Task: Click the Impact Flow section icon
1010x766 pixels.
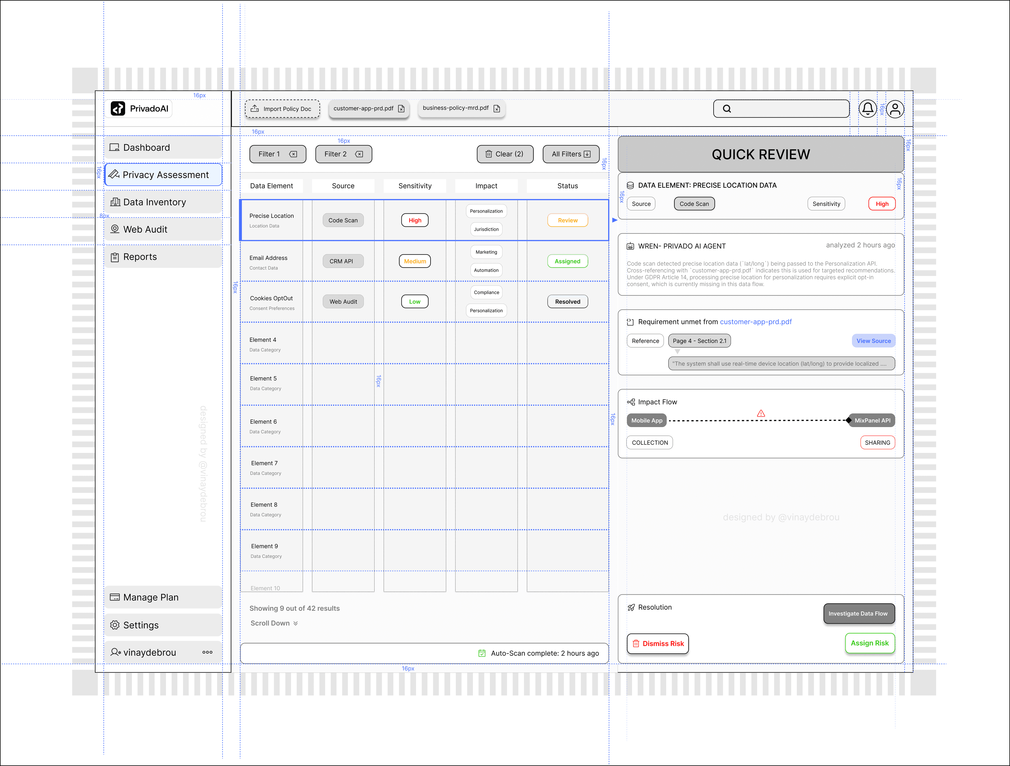Action: [631, 402]
